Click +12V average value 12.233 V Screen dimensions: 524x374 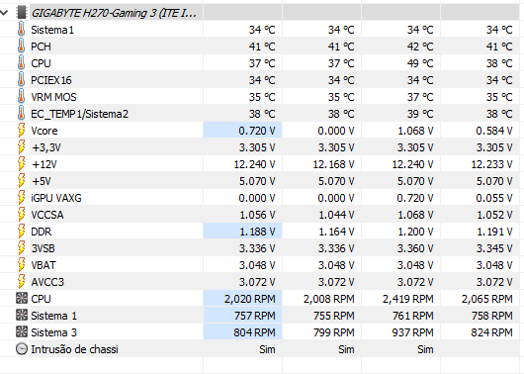click(492, 164)
